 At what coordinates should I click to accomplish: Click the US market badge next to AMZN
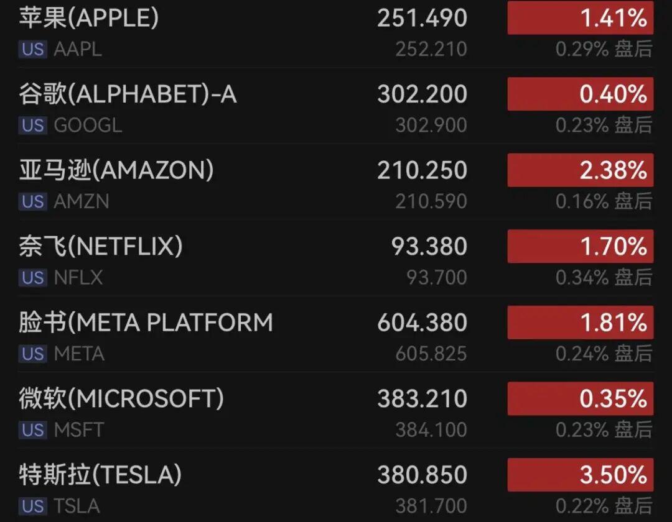point(33,201)
